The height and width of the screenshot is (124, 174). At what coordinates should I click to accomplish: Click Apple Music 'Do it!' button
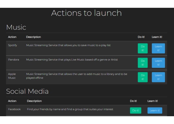click(143, 77)
